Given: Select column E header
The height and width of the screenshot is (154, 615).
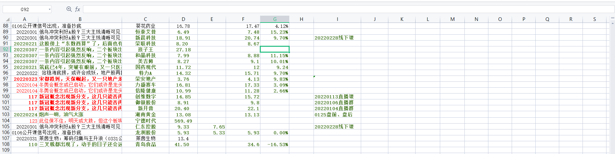Looking at the screenshot, I should [212, 19].
